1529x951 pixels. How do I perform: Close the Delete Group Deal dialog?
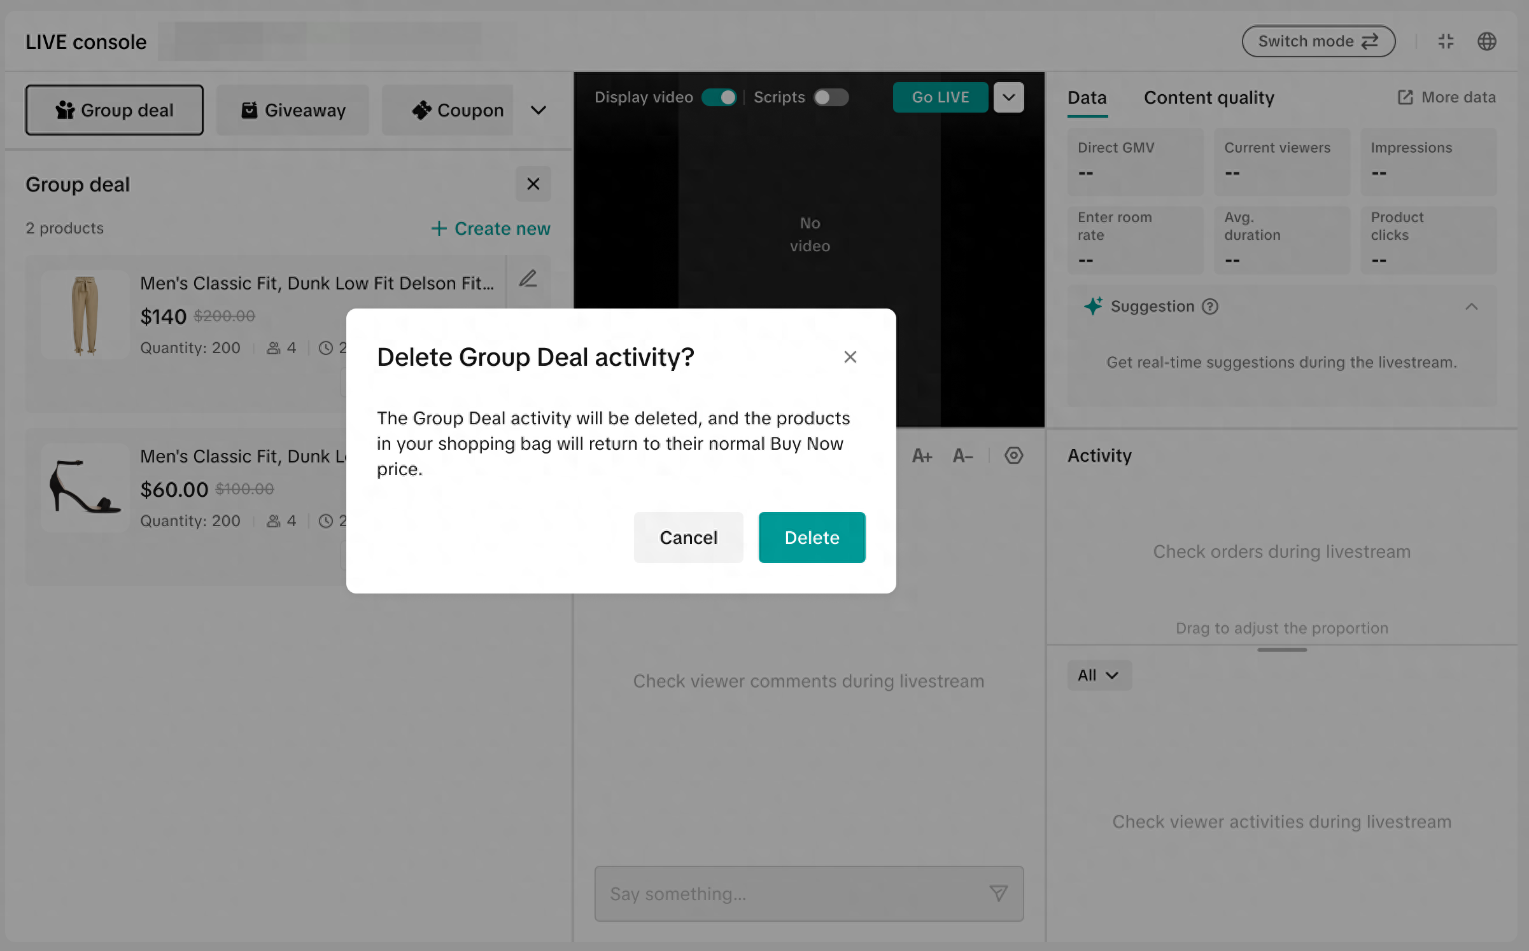850,357
